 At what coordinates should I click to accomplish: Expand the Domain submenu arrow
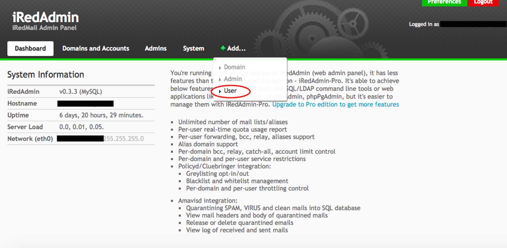[220, 67]
